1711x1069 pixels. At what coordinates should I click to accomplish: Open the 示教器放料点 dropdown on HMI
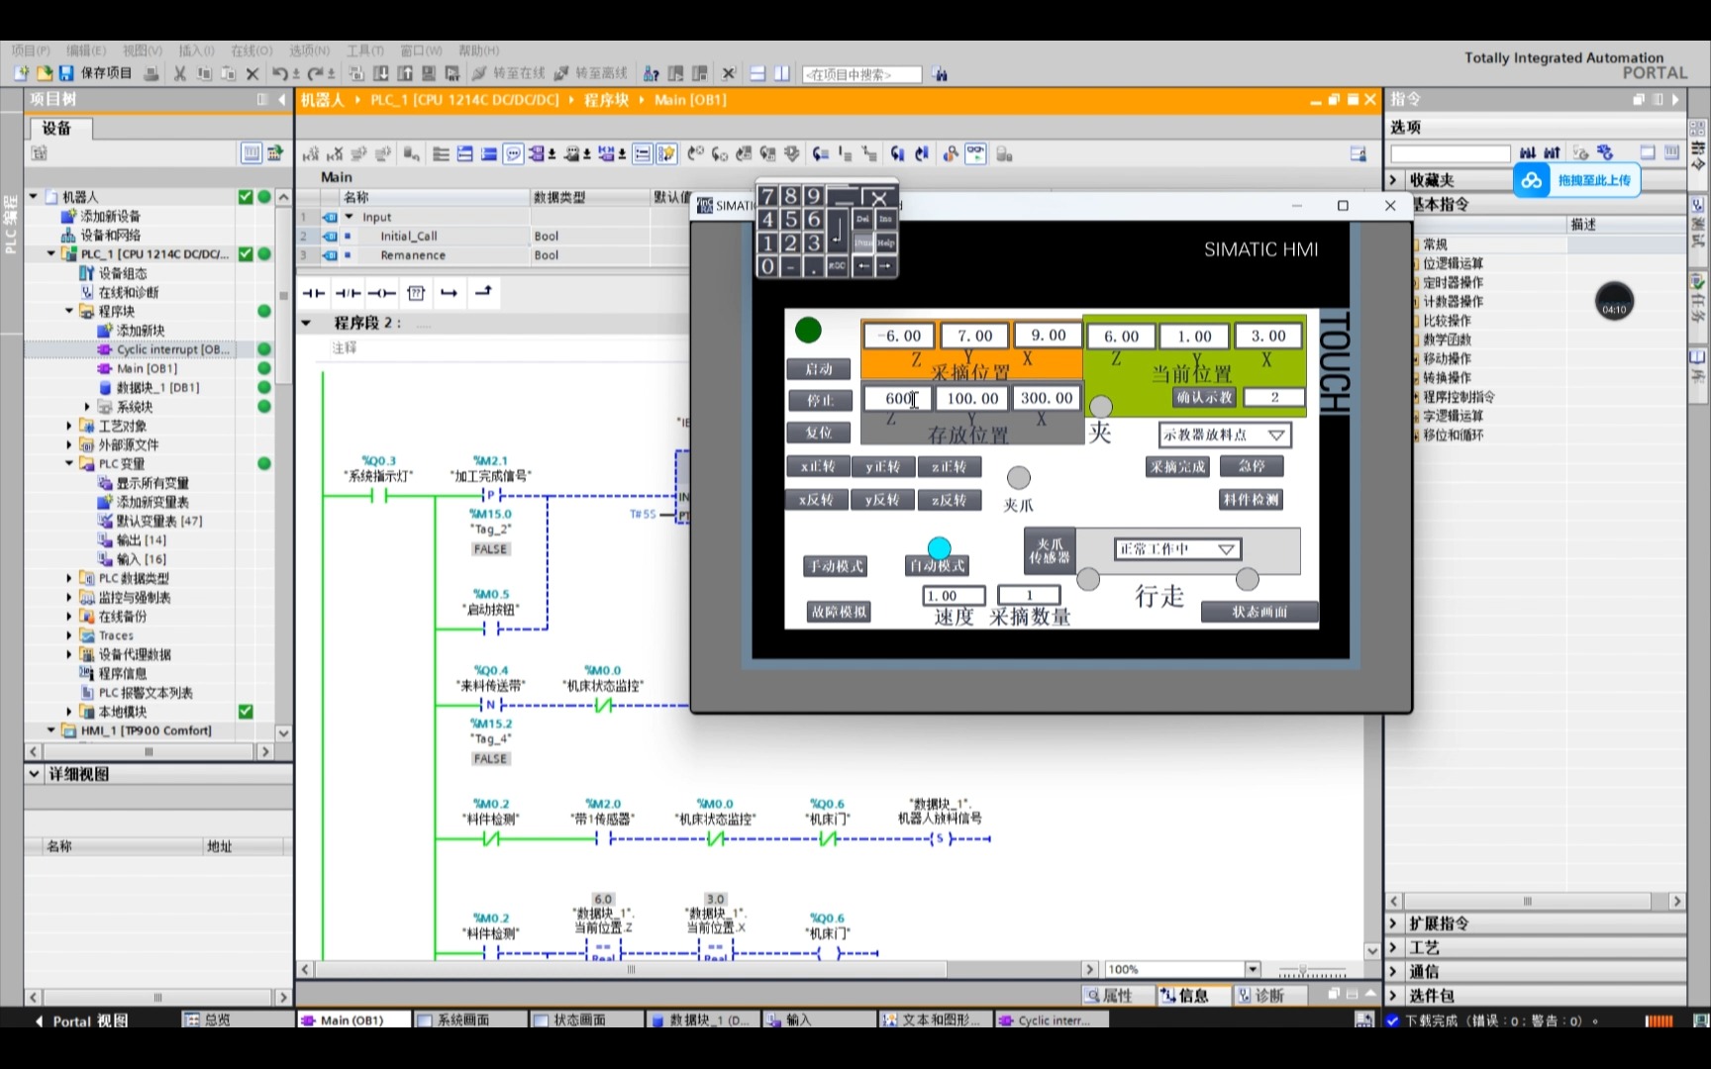pos(1225,435)
